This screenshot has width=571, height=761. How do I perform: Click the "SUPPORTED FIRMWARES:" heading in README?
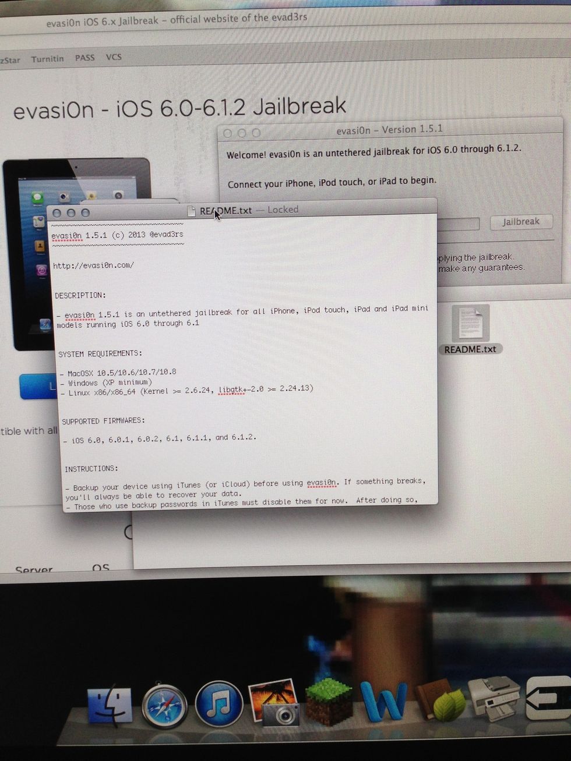104,421
